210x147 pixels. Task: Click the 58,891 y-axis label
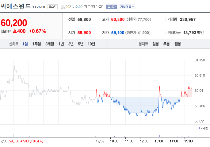pyautogui.click(x=200, y=121)
